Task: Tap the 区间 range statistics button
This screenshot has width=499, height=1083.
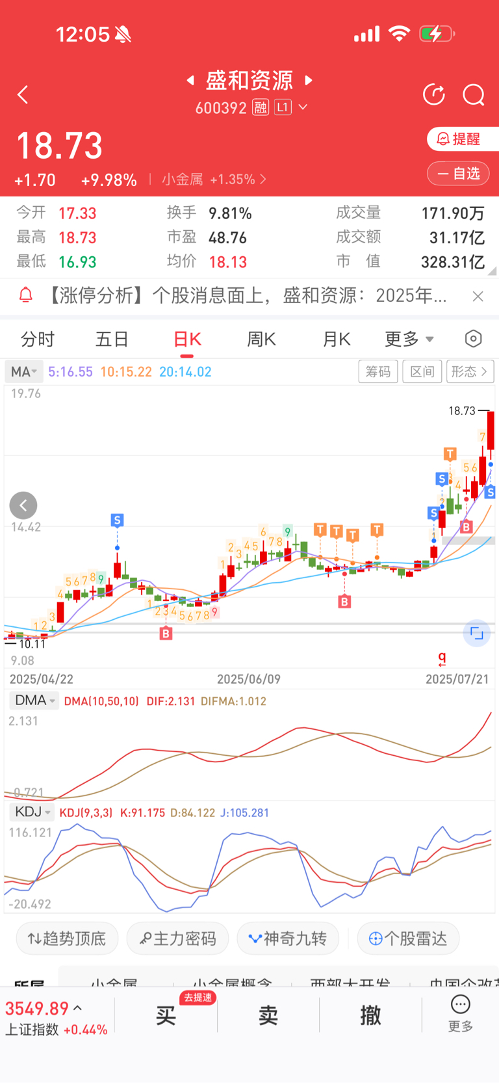Action: [x=422, y=371]
